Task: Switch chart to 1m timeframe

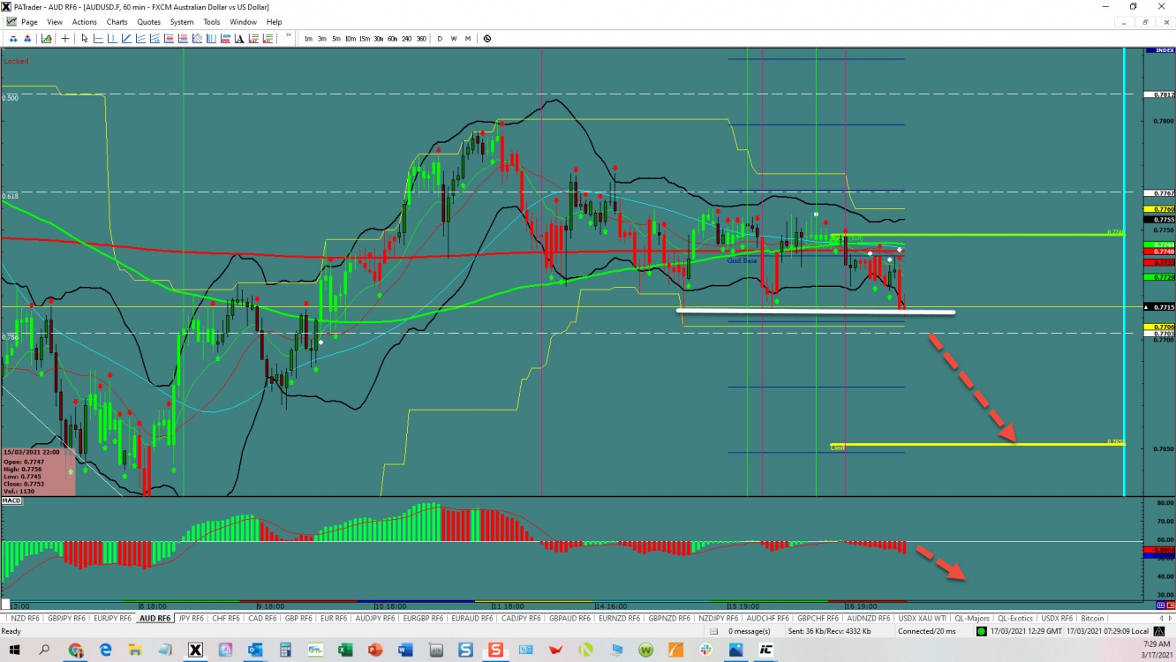Action: (x=308, y=39)
